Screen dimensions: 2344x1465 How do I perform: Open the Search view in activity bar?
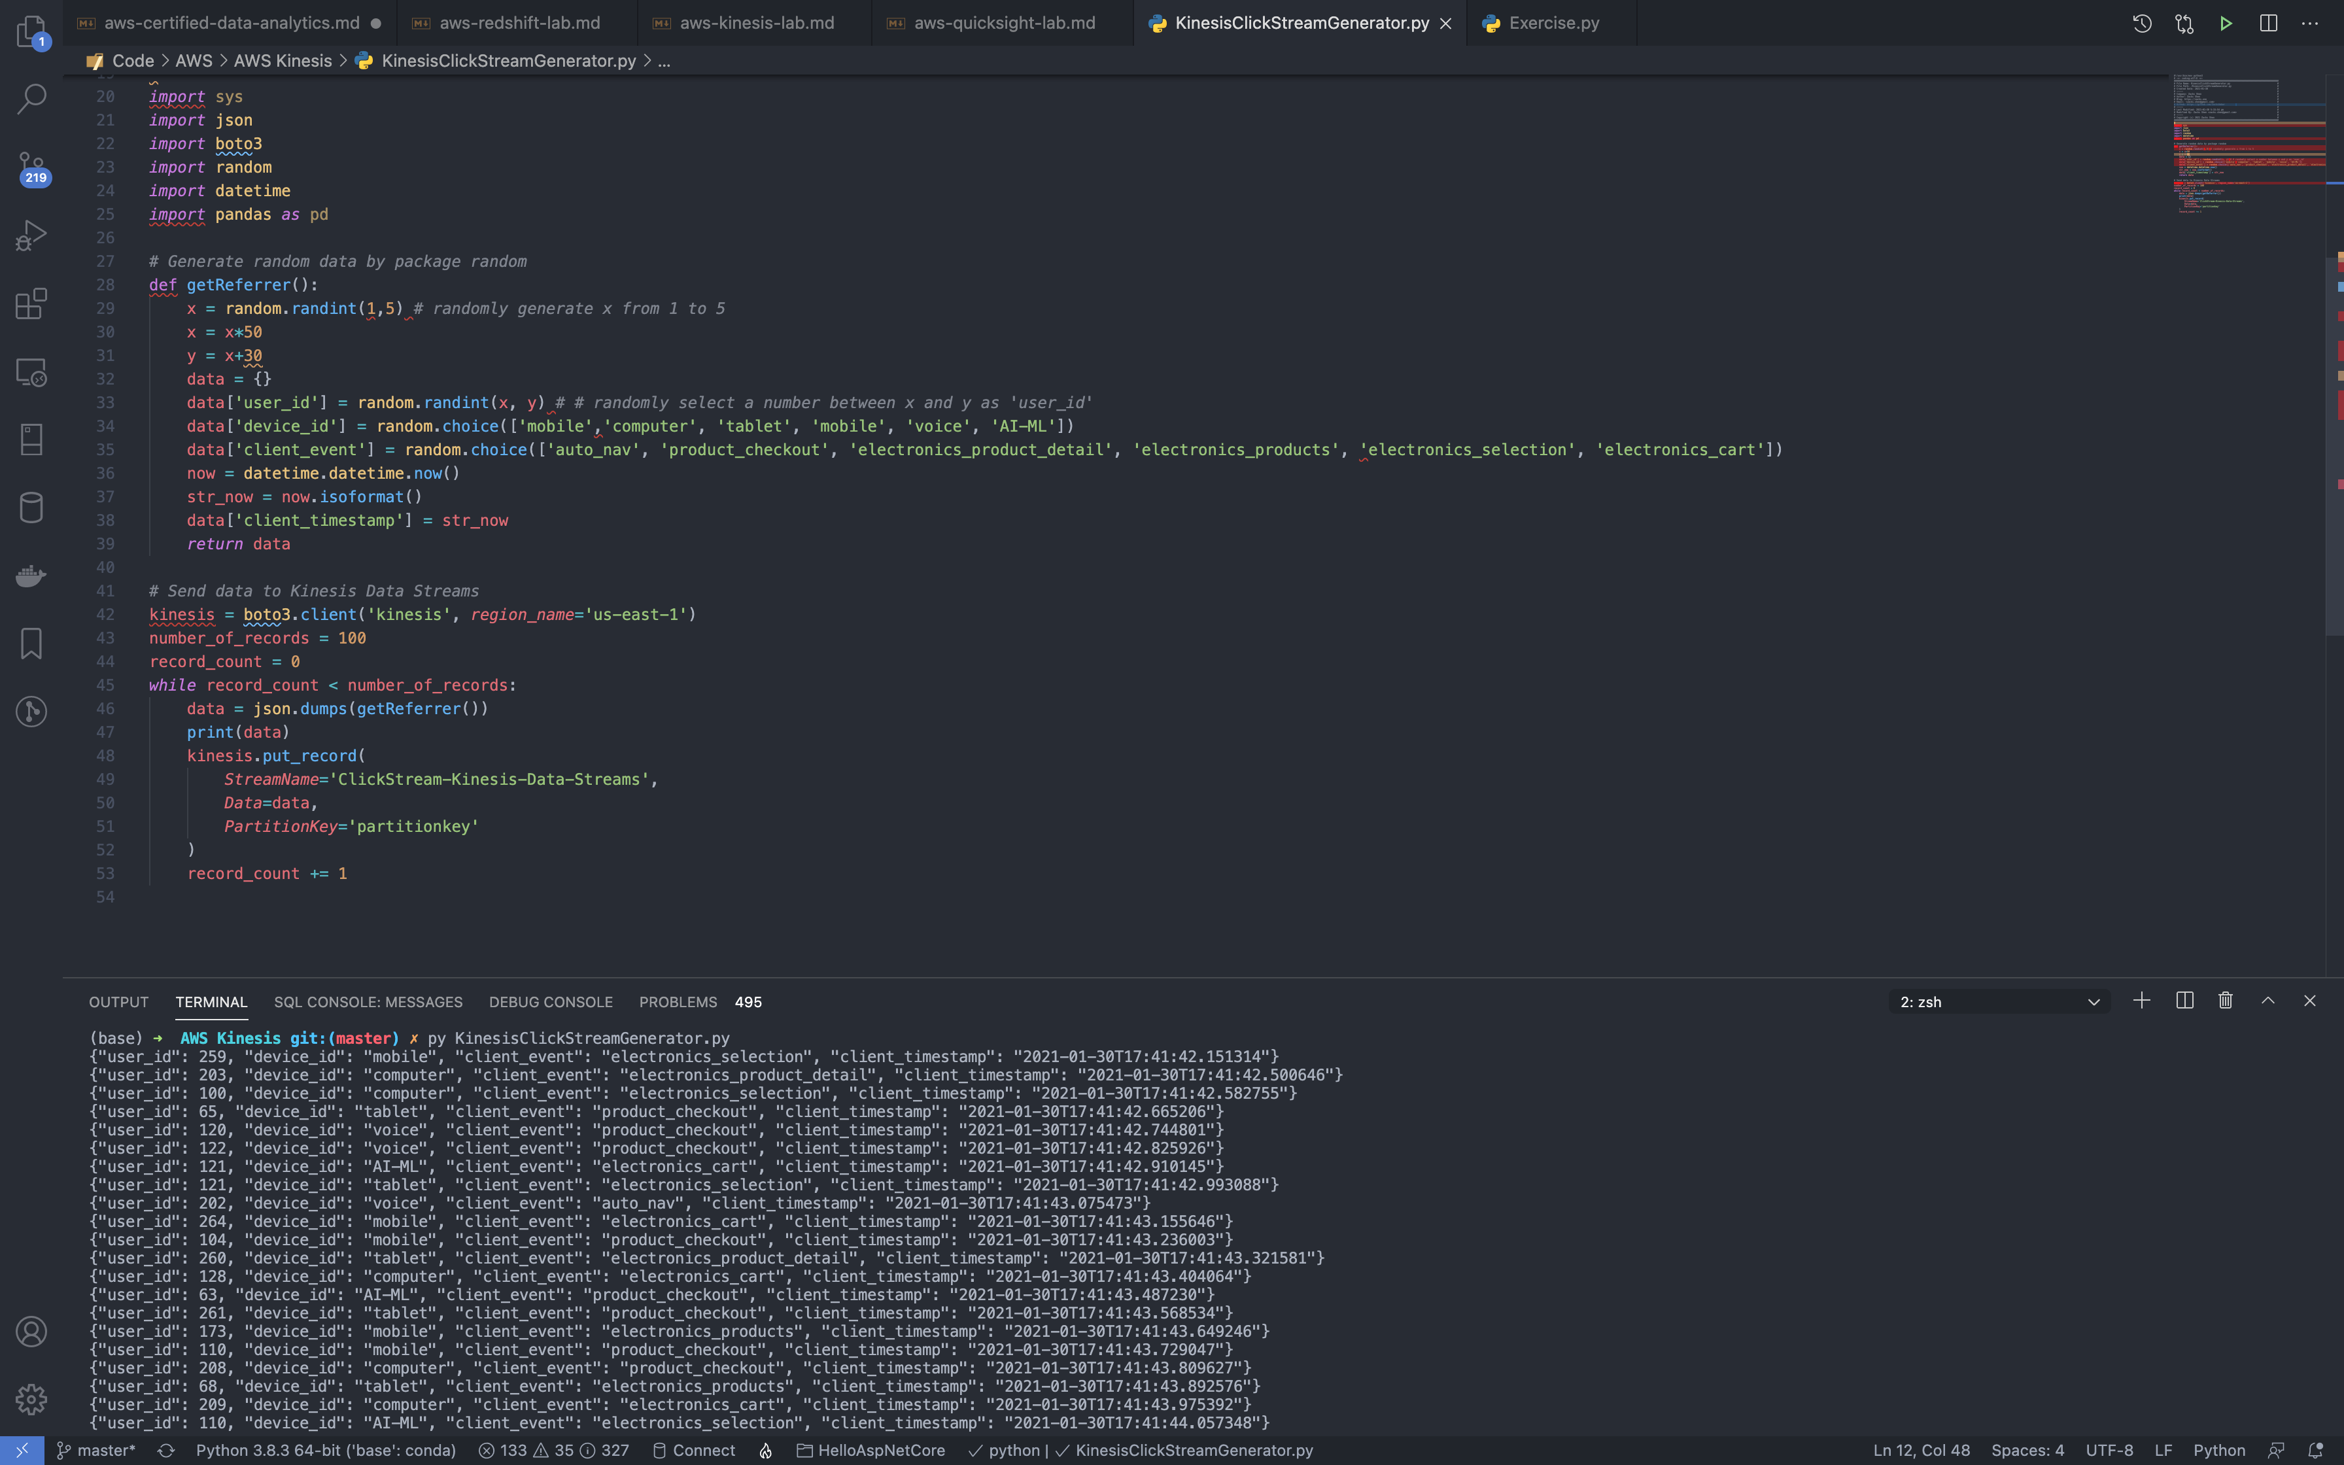[31, 98]
